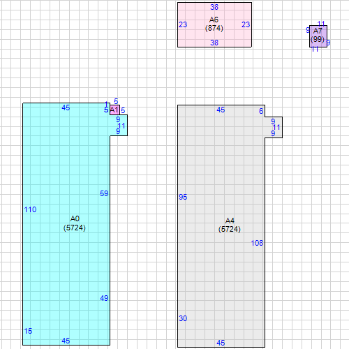This screenshot has width=349, height=349.
Task: Click the 45 label along A0's bottom edge
Action: coord(66,341)
